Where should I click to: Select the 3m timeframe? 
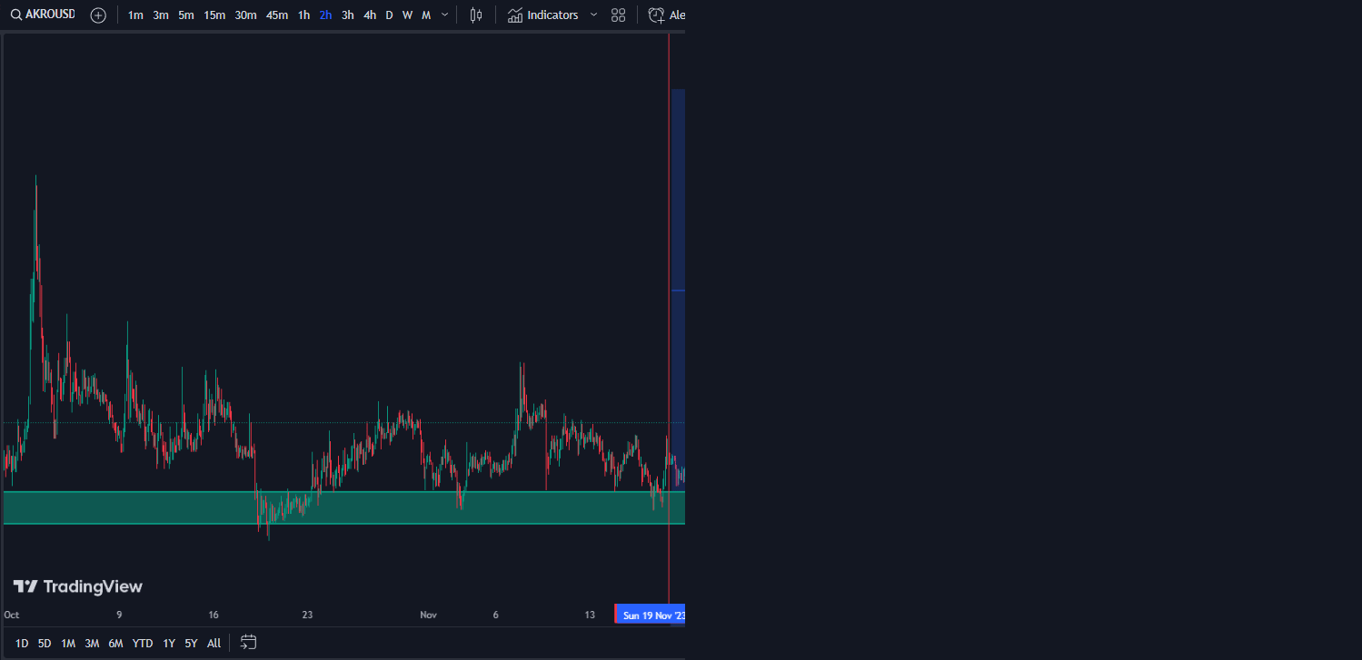click(161, 15)
